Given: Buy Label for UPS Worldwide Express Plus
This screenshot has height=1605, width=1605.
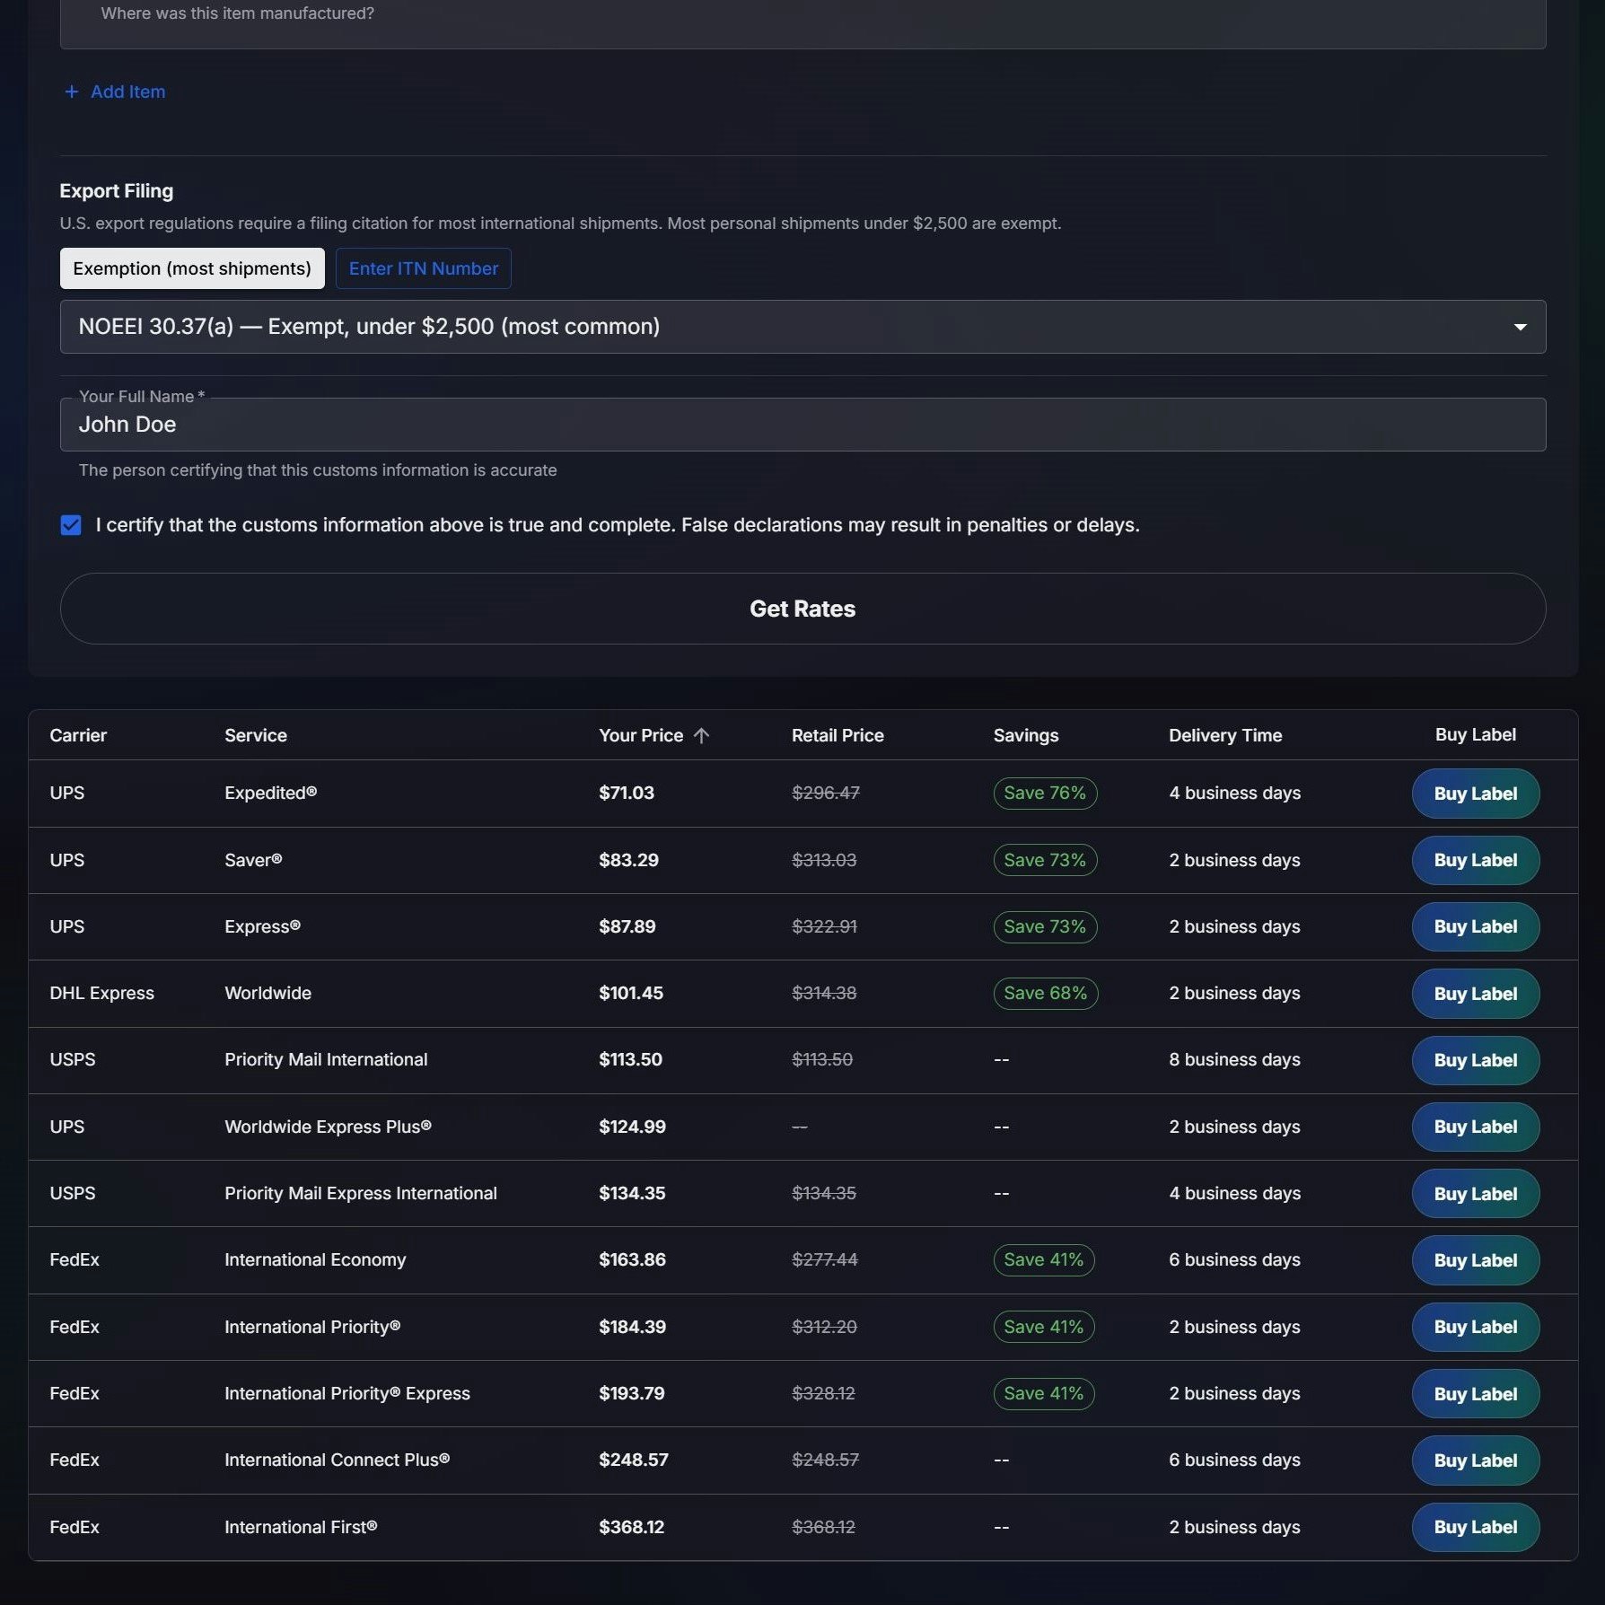Looking at the screenshot, I should coord(1475,1127).
